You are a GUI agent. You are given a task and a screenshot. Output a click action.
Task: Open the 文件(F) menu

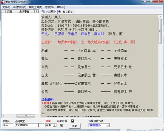point(6,7)
